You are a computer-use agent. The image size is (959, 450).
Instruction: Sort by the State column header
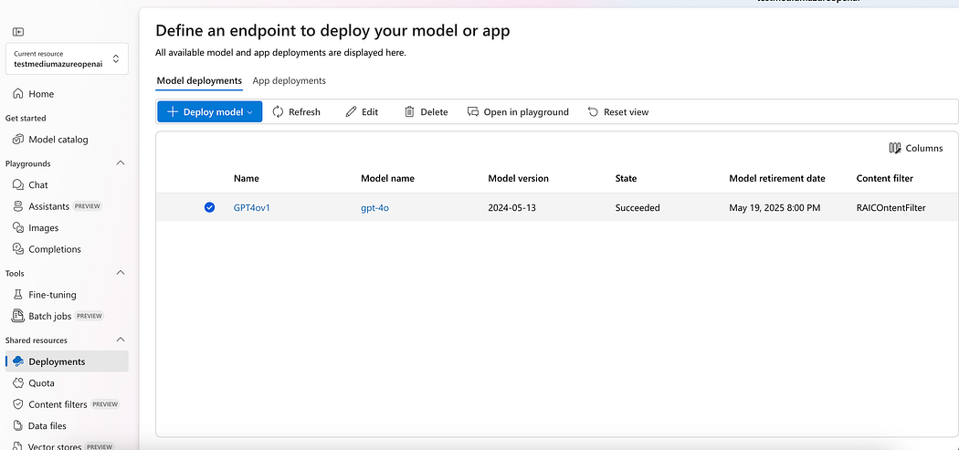click(x=626, y=179)
